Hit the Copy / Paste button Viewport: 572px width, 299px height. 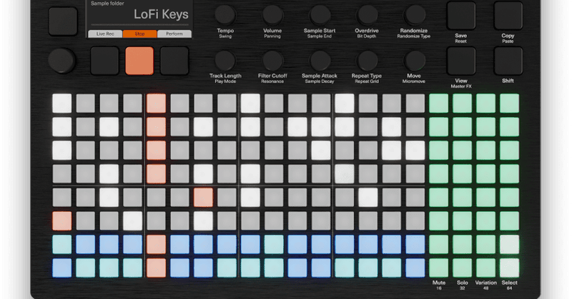pos(508,15)
